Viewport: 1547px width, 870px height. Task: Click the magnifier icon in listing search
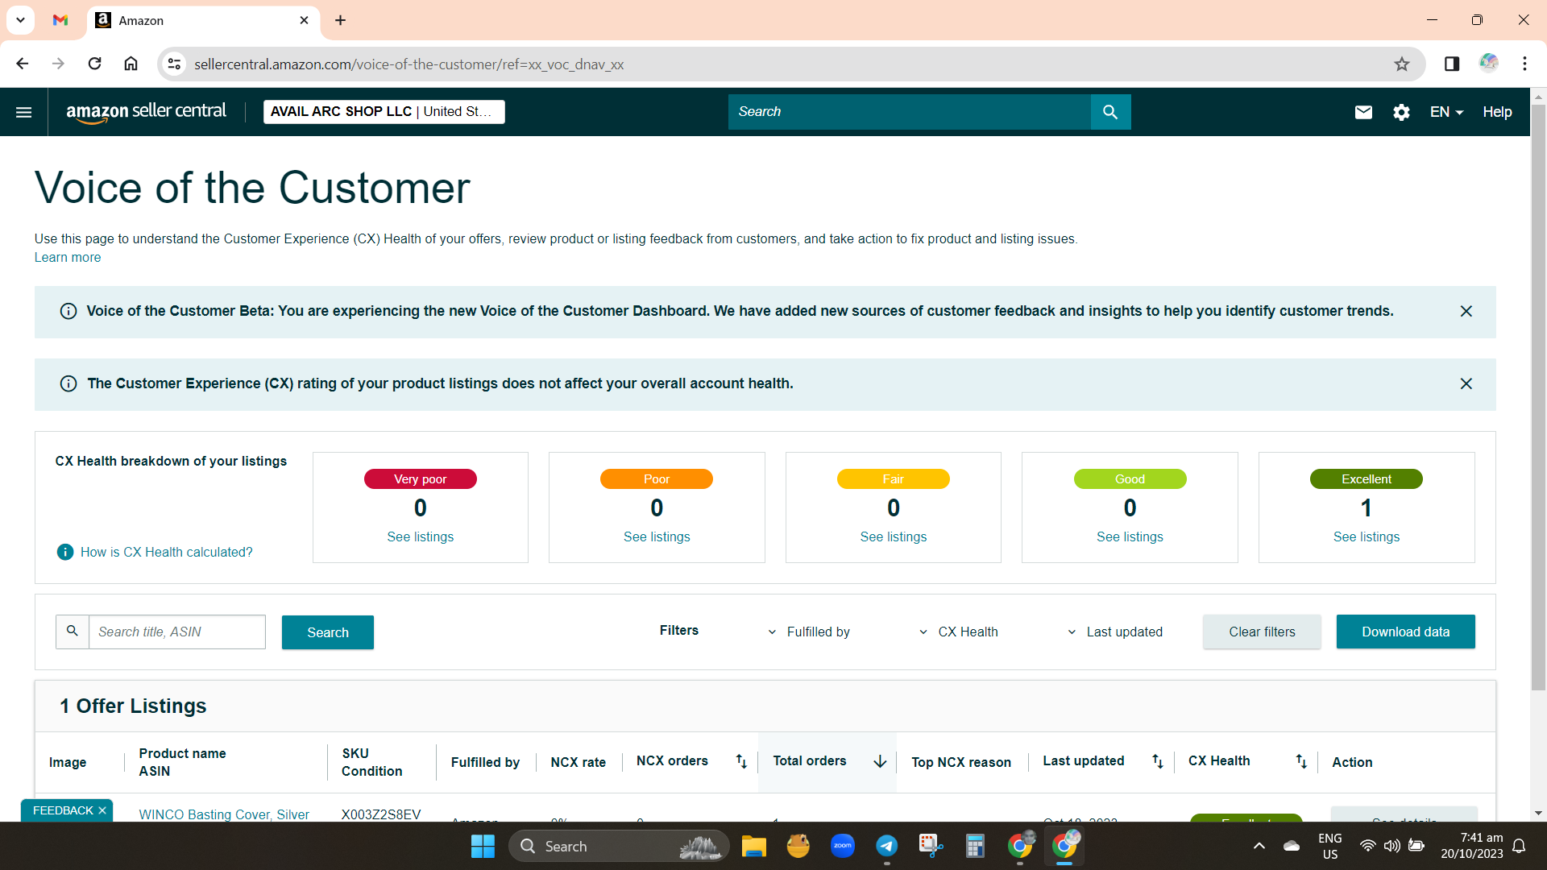coord(73,632)
